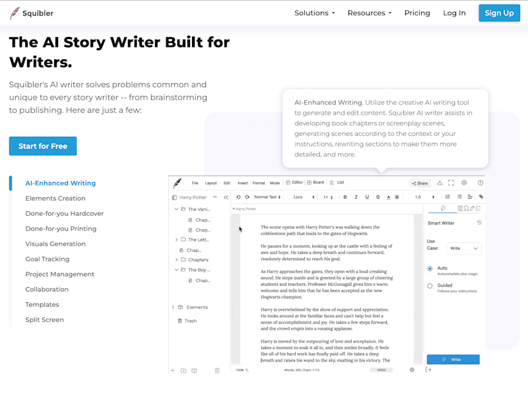This screenshot has height=396, width=528.
Task: Open the Insert menu in editor
Action: pyautogui.click(x=243, y=183)
